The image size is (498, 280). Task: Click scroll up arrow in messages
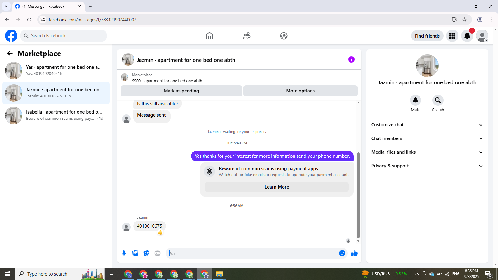point(358,102)
